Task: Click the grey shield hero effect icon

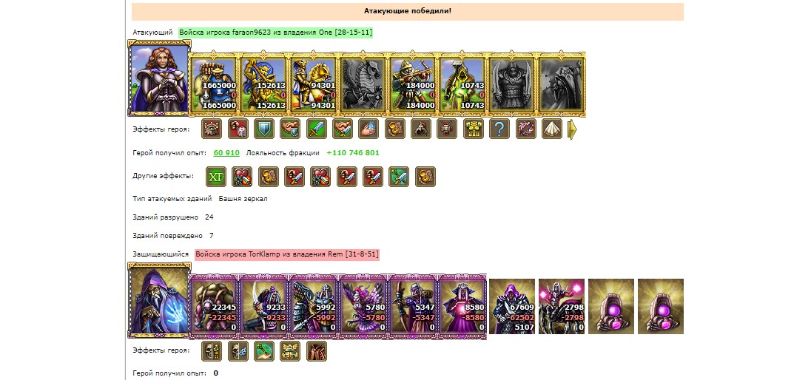Action: tap(263, 129)
